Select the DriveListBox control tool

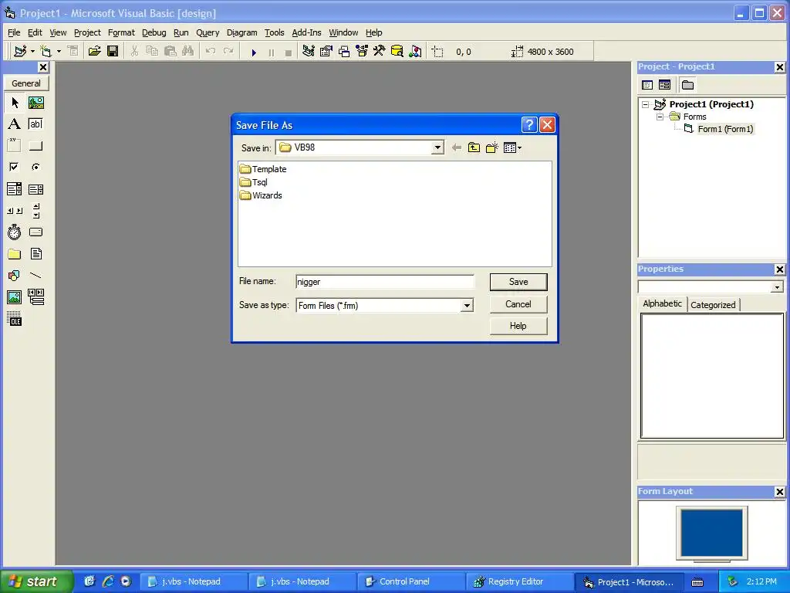point(35,232)
